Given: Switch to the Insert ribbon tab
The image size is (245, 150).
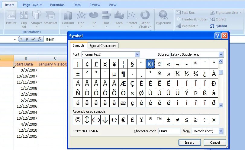Looking at the screenshot, I should [x=9, y=5].
